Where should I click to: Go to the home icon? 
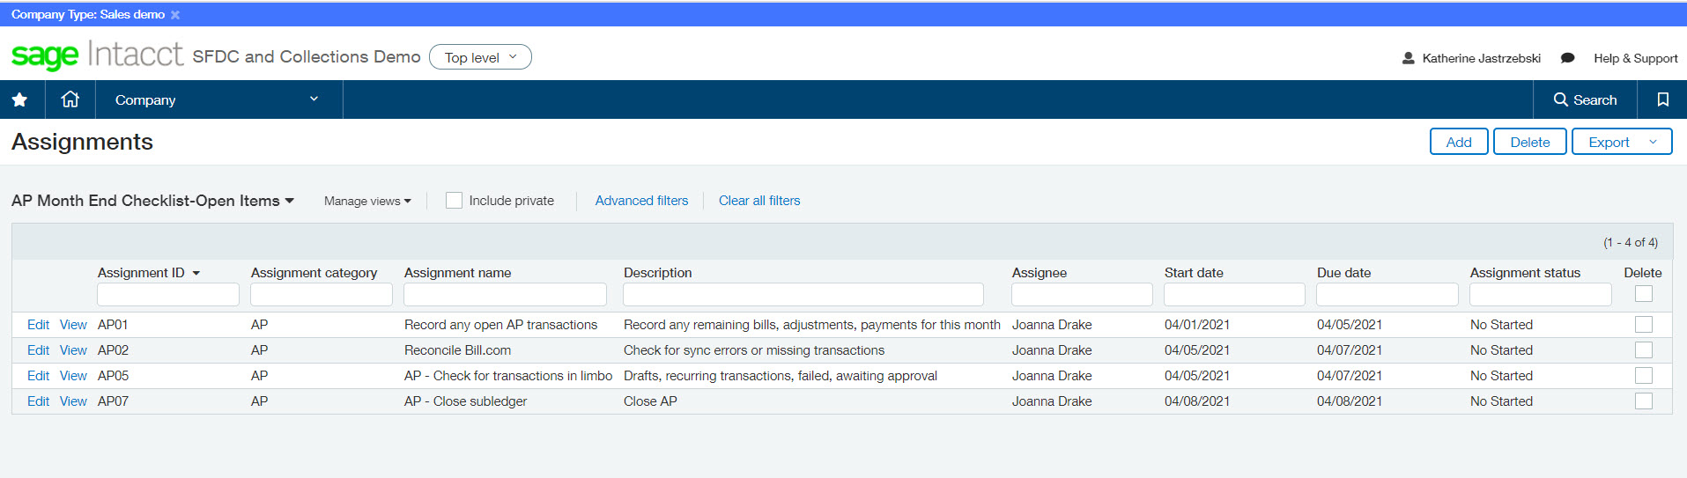pos(70,99)
